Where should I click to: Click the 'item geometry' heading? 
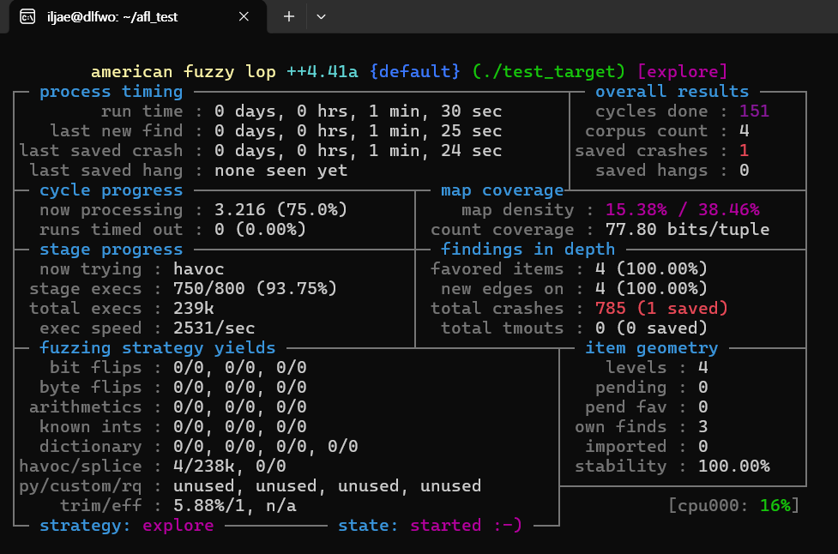pos(652,348)
